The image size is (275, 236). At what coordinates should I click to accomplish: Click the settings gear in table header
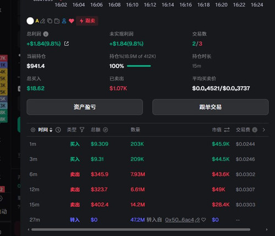pyautogui.click(x=33, y=130)
